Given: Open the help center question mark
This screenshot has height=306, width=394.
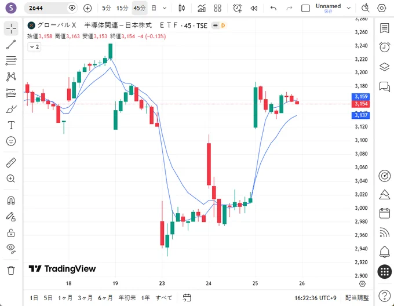Looking at the screenshot, I should pos(385,296).
